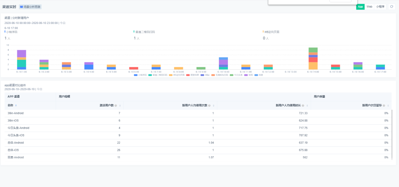
Task: Click the 707.92 duration value
Action: click(303, 135)
